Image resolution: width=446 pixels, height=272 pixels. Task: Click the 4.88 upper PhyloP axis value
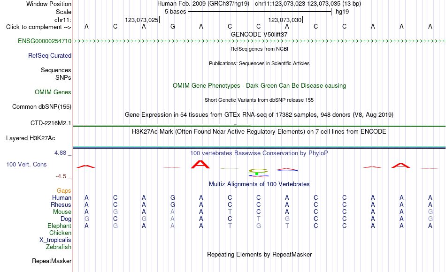(60, 153)
